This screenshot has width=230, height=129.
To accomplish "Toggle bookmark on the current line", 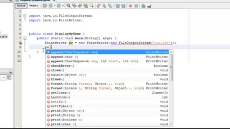I will [110, 6].
